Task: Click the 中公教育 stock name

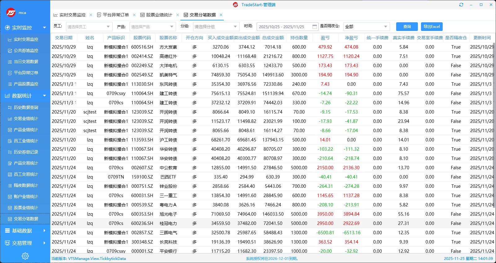Action: 168,168
